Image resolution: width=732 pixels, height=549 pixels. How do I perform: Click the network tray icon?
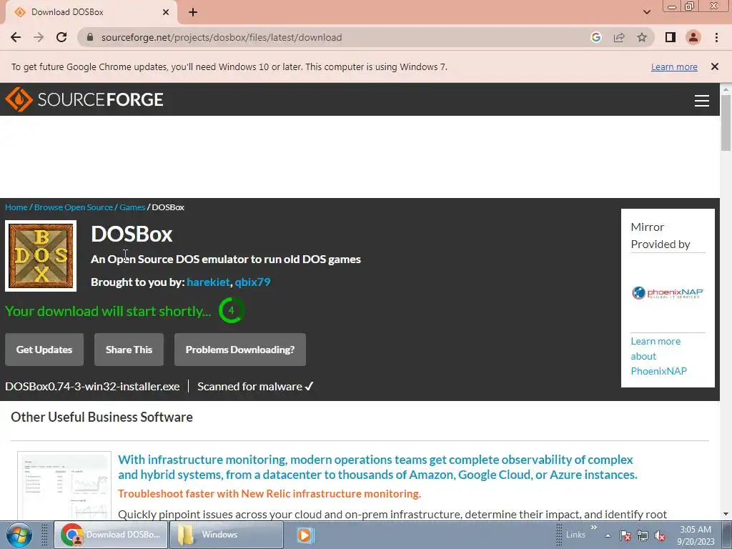[x=643, y=536]
